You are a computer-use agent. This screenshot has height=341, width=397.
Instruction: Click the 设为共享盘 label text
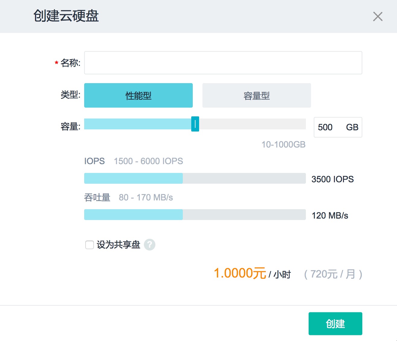click(x=119, y=245)
